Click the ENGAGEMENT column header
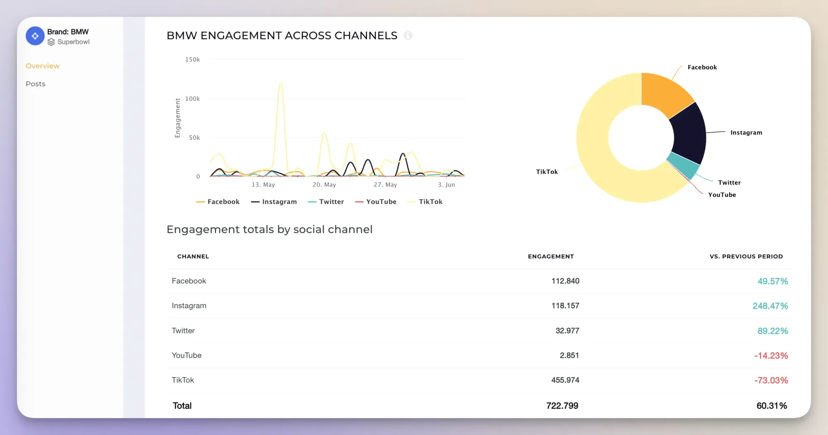Image resolution: width=828 pixels, height=435 pixels. point(551,256)
